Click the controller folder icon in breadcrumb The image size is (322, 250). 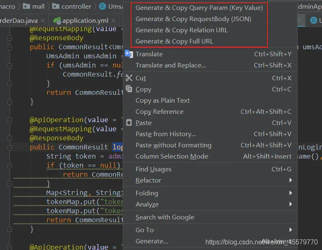pos(56,6)
